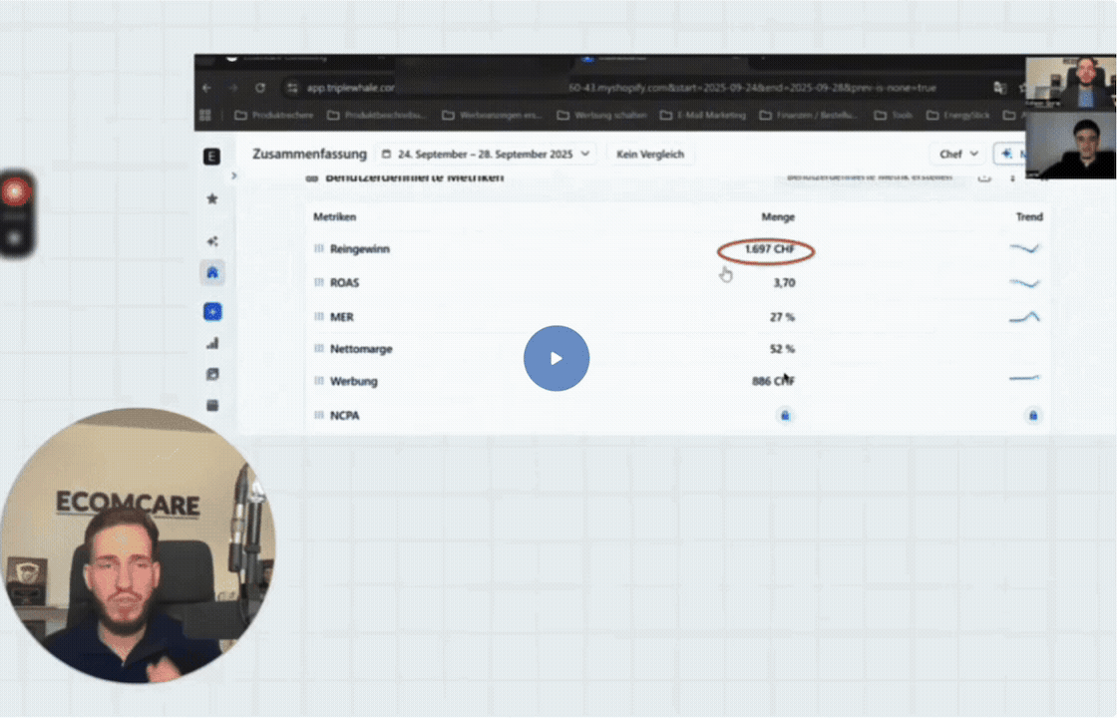1117x718 pixels.
Task: Click the ROAS metric row label
Action: click(x=344, y=283)
